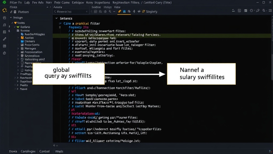Click the Stapiary button label
Screen dimensions: 273x154
pos(152,11)
